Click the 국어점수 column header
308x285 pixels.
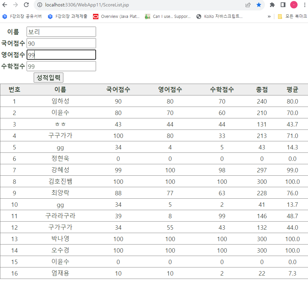118,90
